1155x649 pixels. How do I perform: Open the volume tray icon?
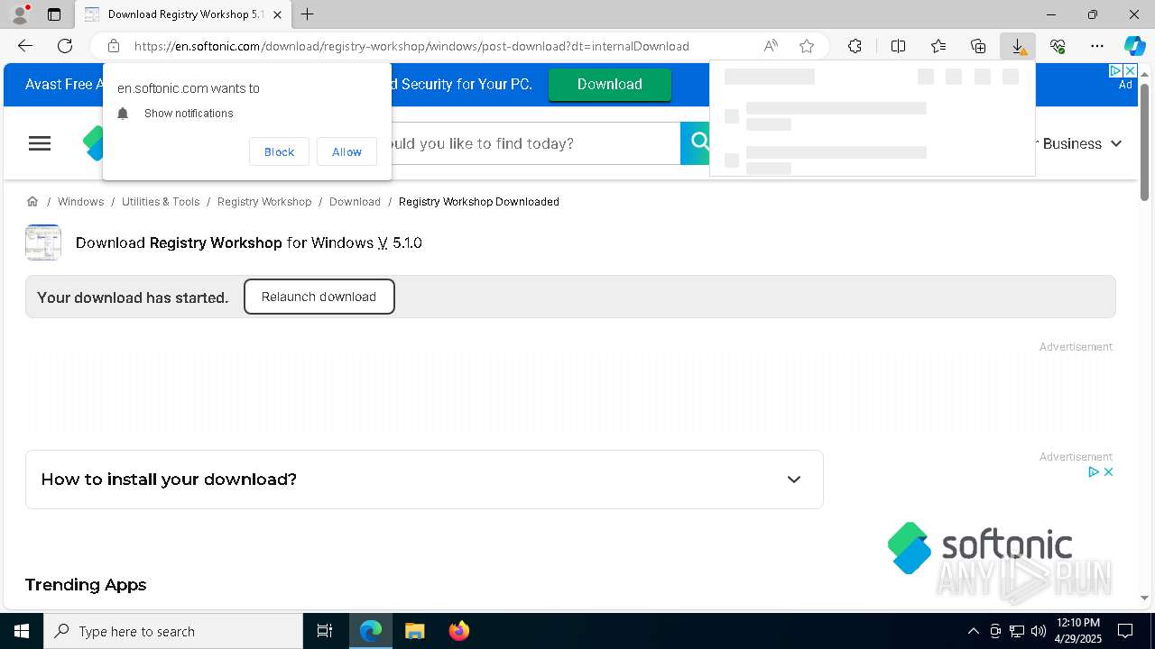pyautogui.click(x=1038, y=631)
